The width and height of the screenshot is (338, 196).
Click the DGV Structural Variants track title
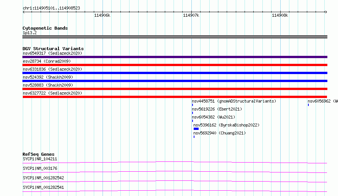click(x=53, y=49)
